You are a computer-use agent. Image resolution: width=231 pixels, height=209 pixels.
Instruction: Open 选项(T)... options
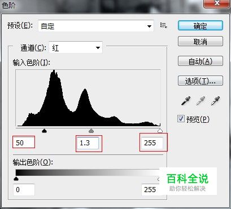(201, 81)
